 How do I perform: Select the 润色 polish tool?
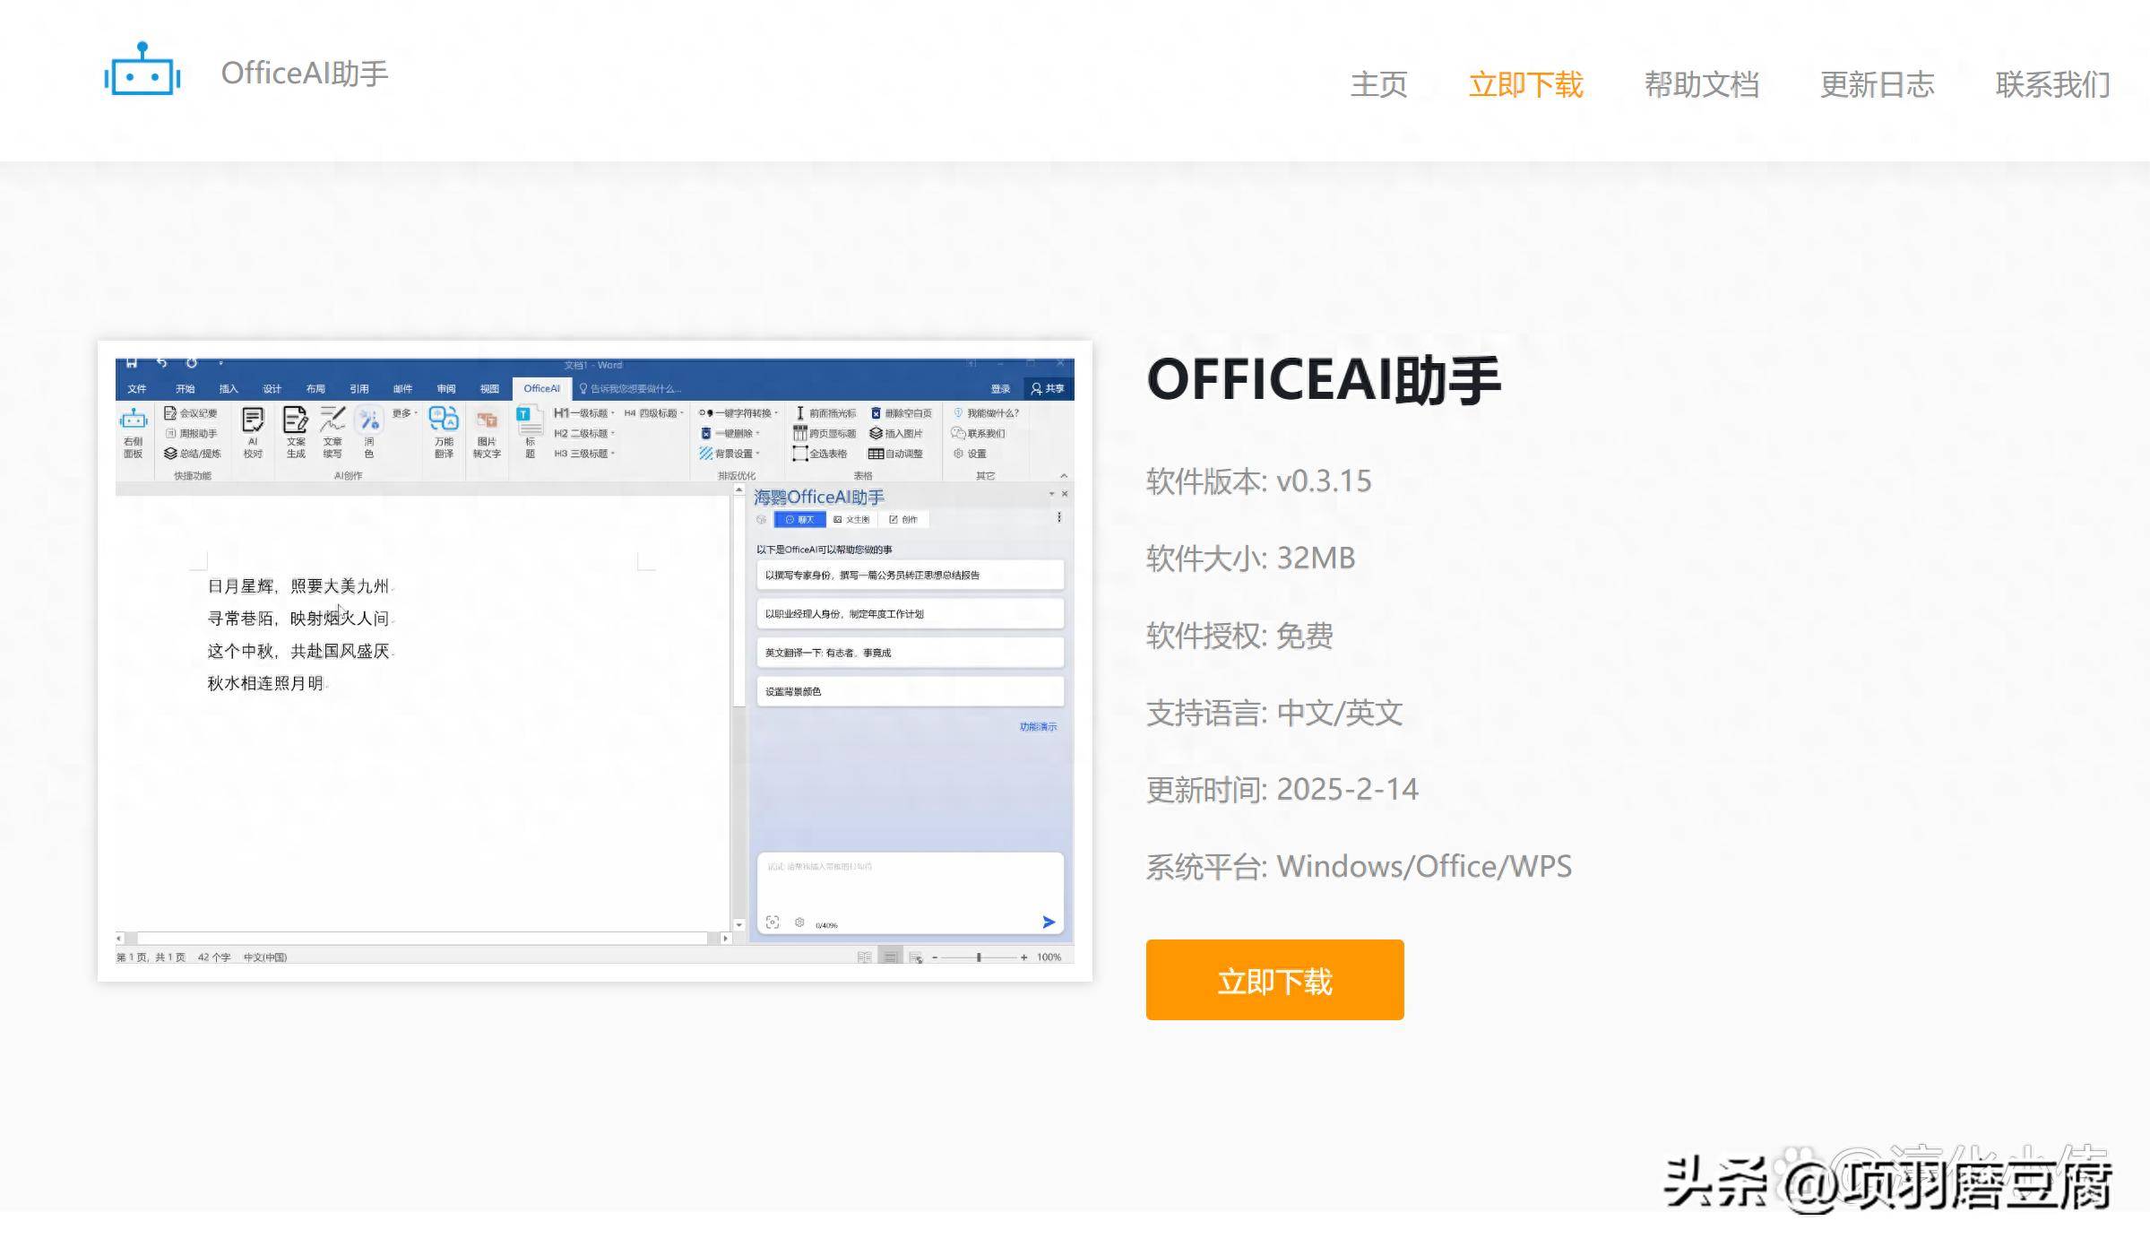(369, 432)
